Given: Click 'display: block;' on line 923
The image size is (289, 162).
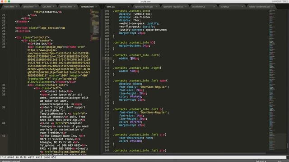Looking at the screenshot, I should [x=131, y=84].
